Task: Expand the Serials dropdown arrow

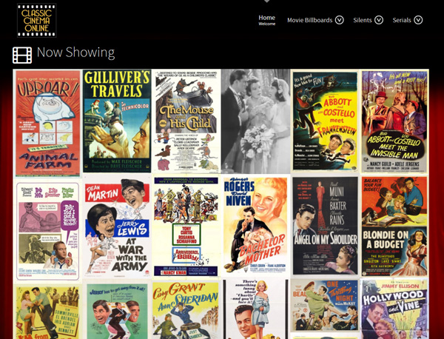Action: coord(418,20)
